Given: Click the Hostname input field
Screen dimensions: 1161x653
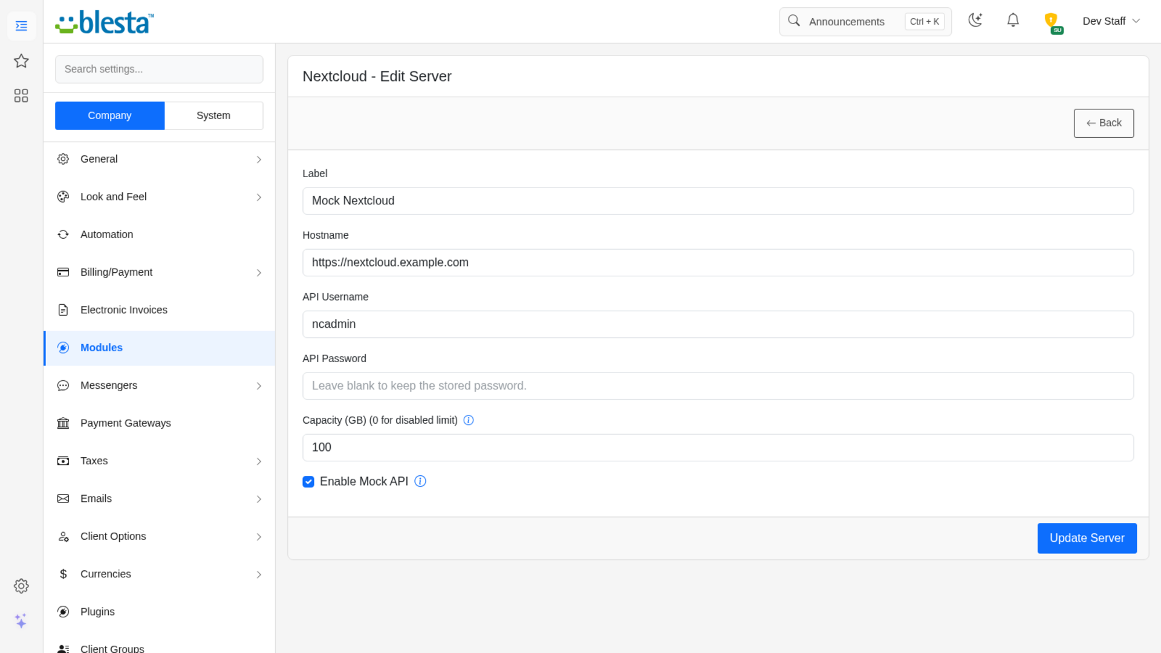Looking at the screenshot, I should point(718,262).
